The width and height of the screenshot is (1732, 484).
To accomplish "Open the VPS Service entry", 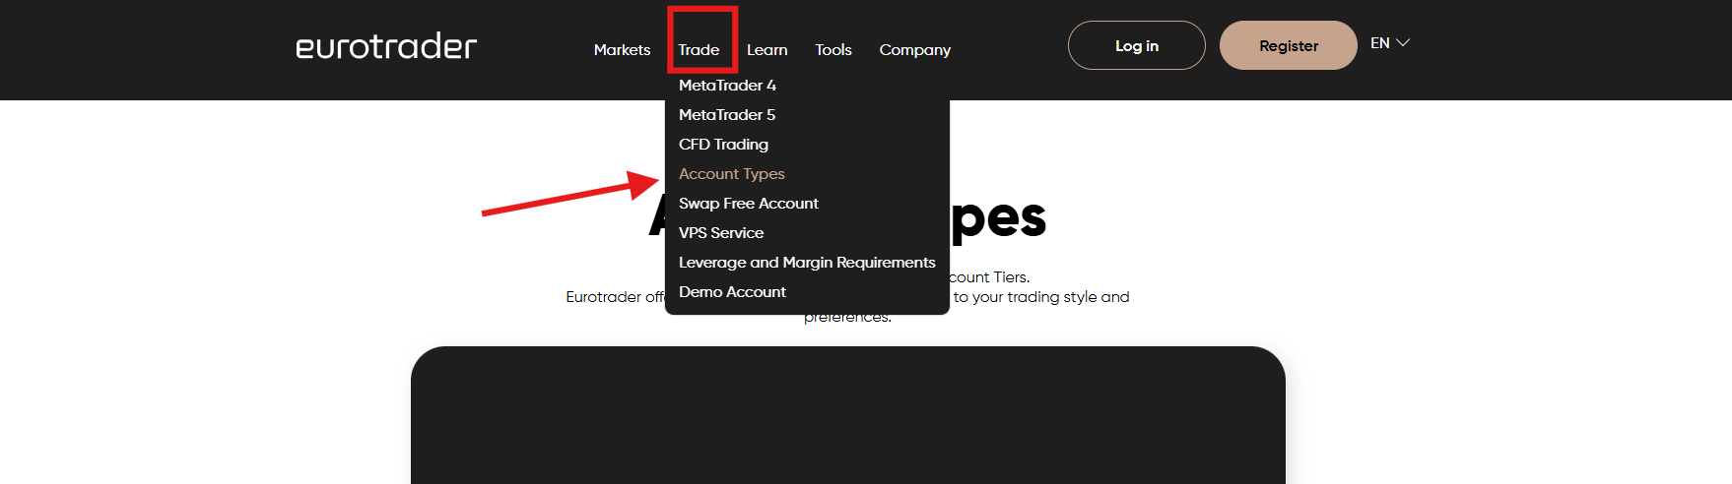I will (720, 233).
